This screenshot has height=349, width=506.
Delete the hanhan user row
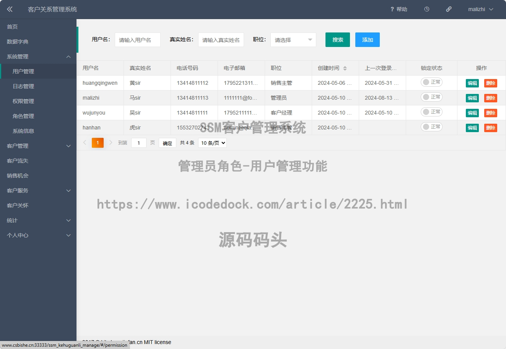[491, 128]
